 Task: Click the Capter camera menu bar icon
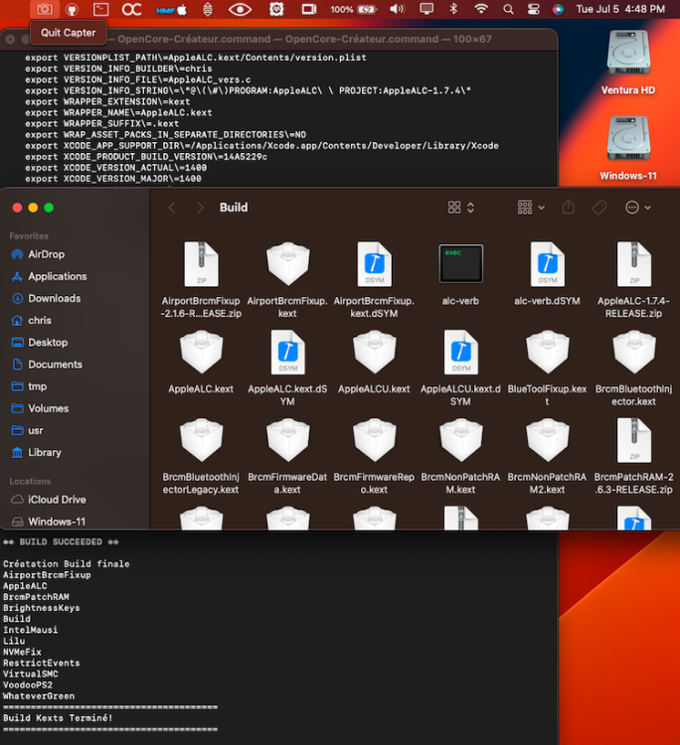tap(45, 9)
